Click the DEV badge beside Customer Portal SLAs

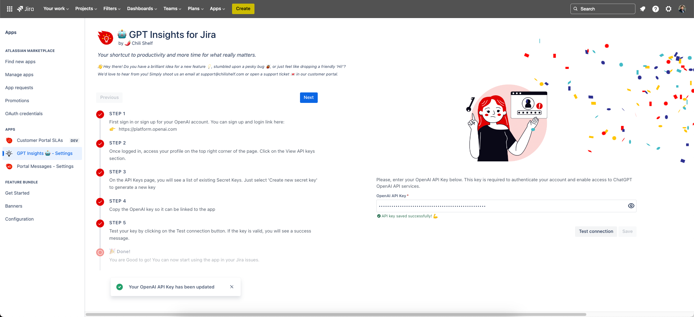tap(74, 141)
